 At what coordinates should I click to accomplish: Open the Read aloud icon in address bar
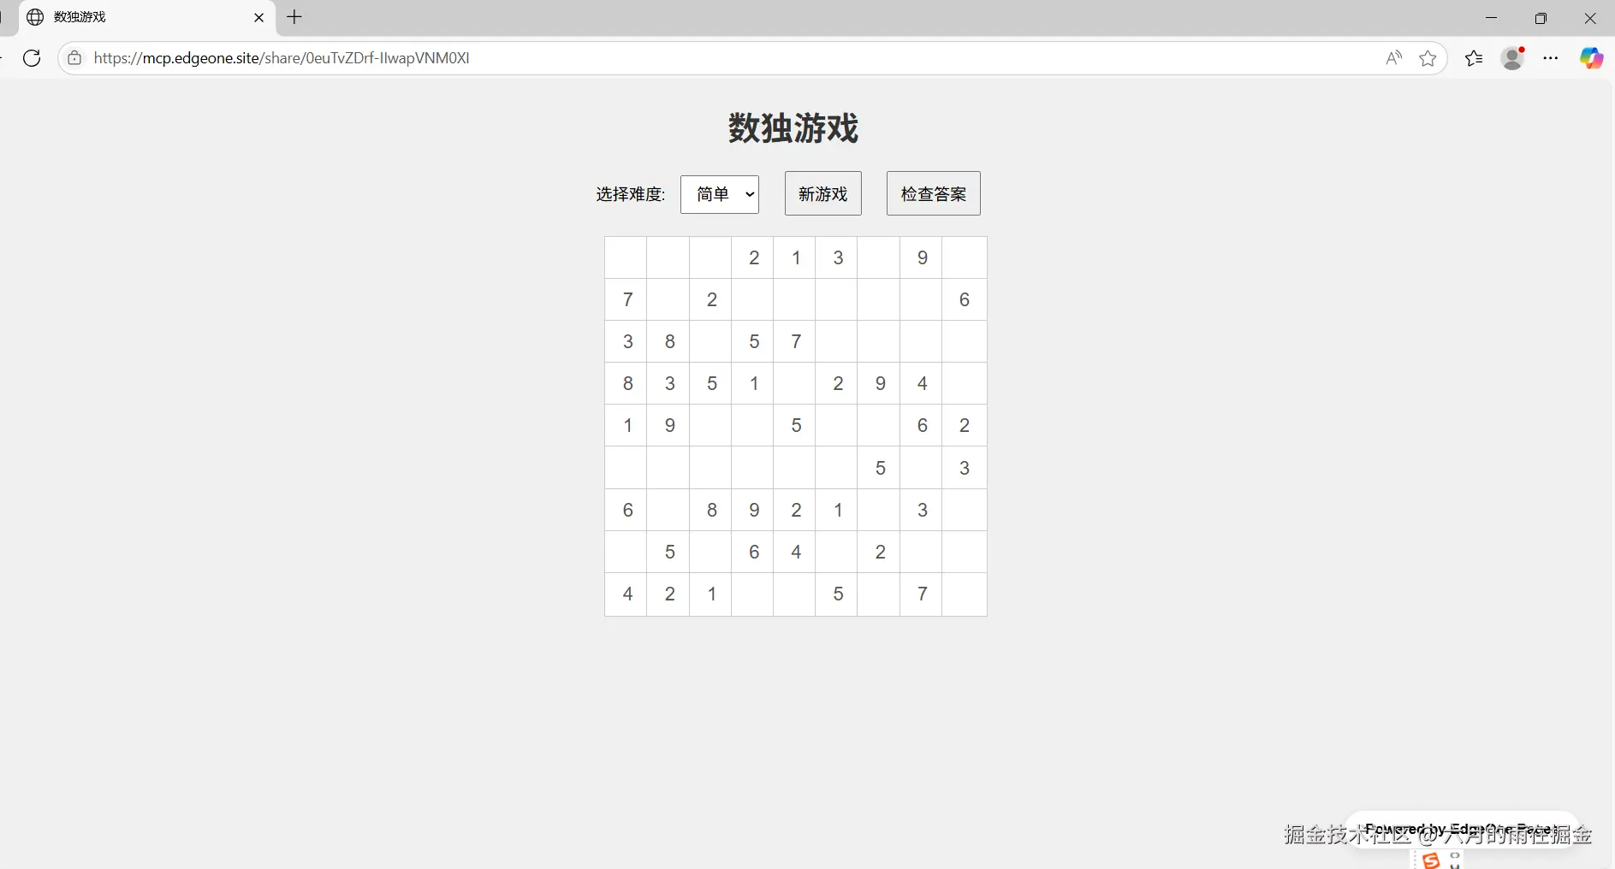point(1394,58)
